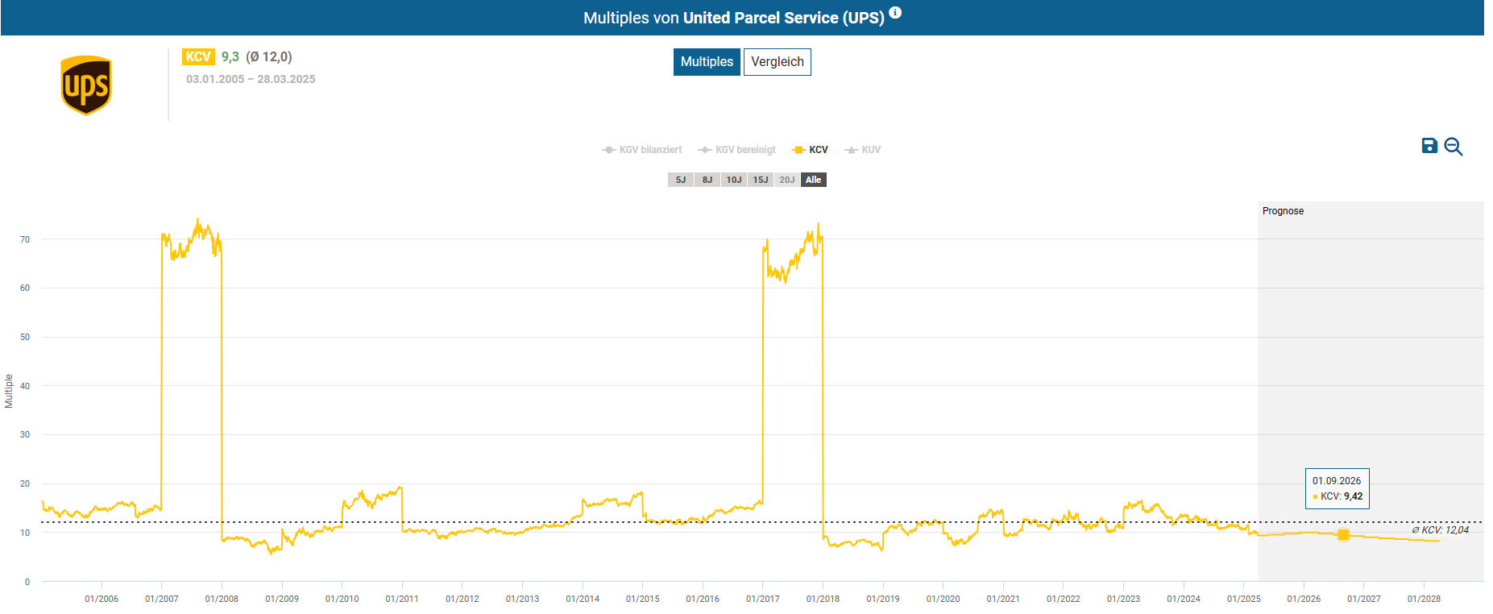Select the Alle time range
This screenshot has height=614, width=1493.
(814, 180)
